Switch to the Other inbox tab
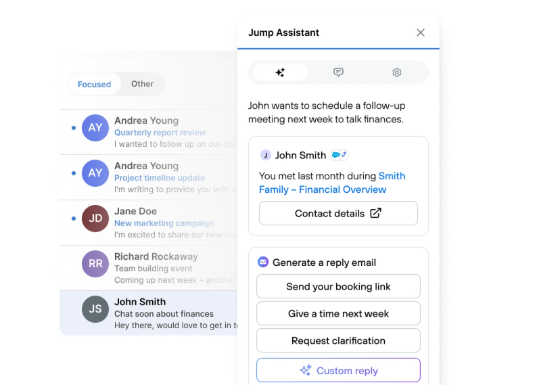This screenshot has width=537, height=385. point(142,84)
